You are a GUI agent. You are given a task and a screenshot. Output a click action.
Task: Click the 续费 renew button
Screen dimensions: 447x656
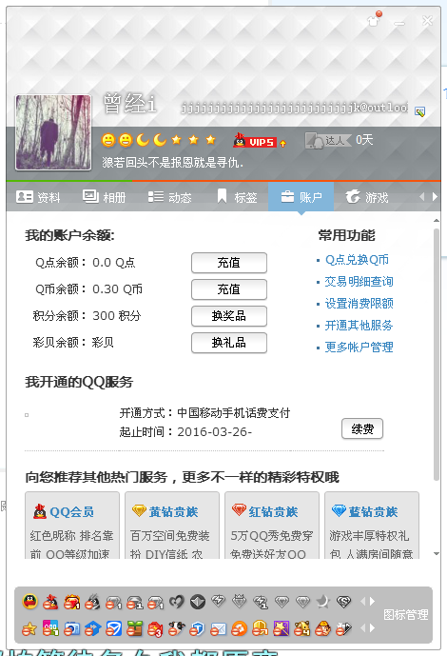click(362, 428)
